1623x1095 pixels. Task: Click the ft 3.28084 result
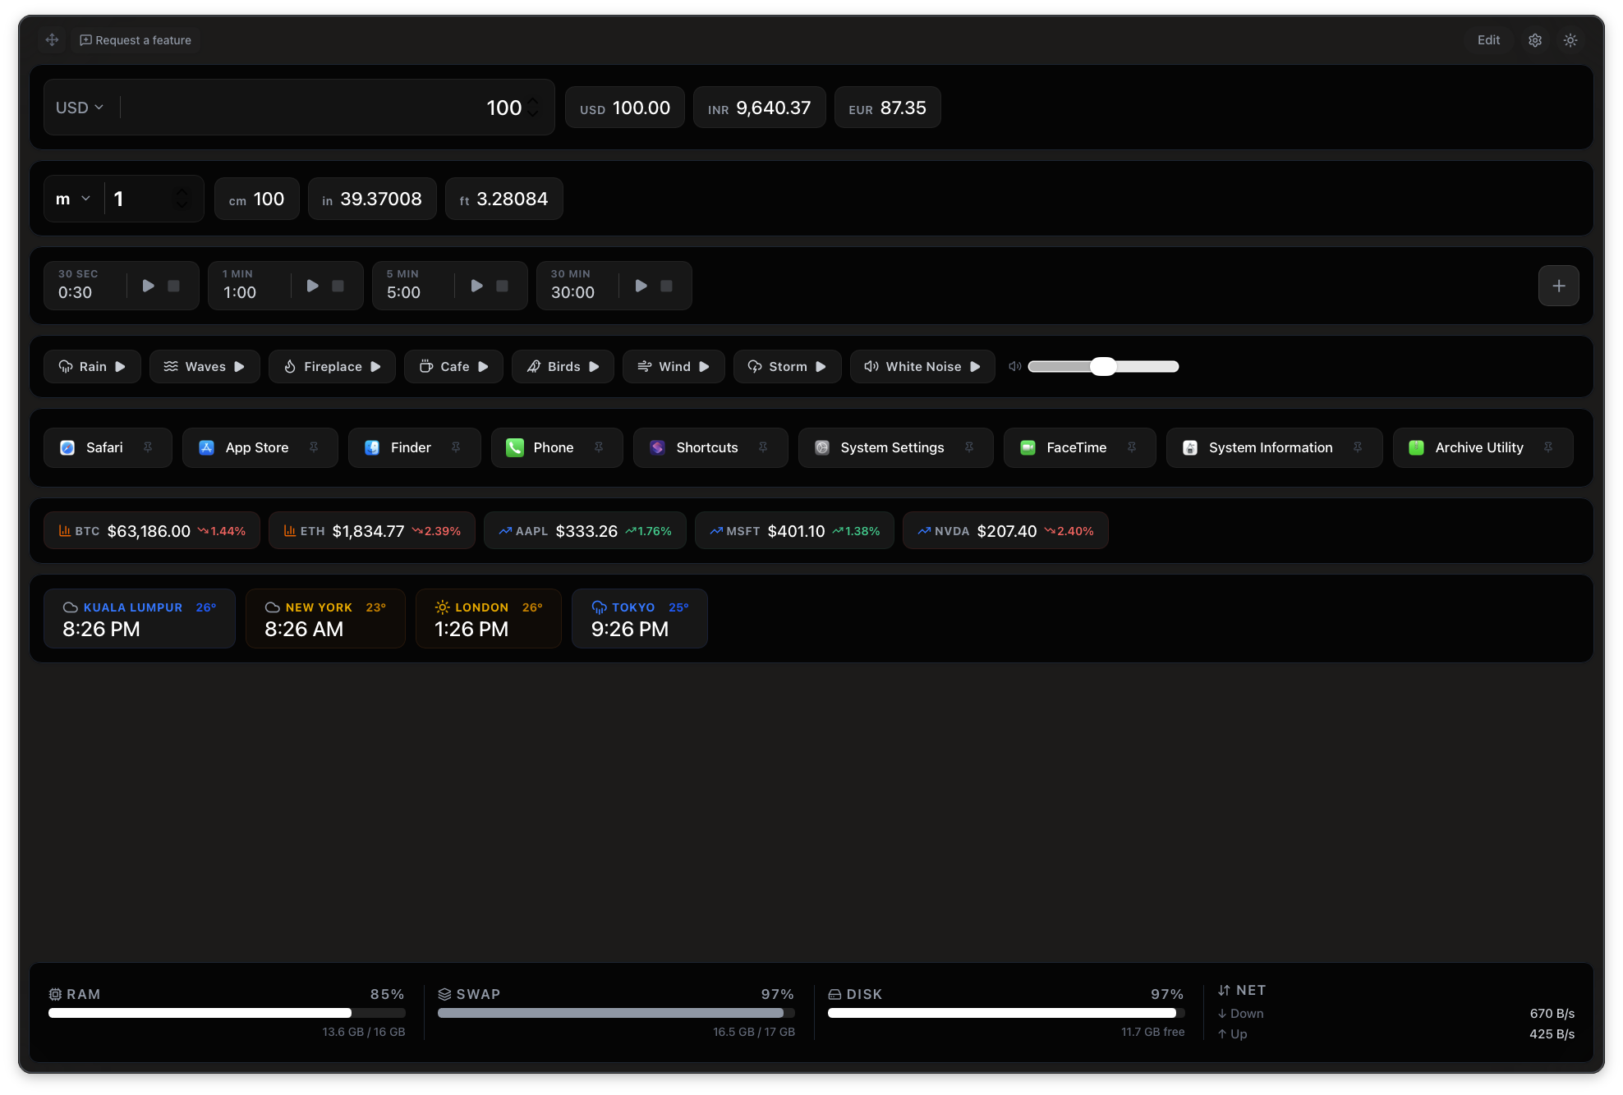(503, 199)
